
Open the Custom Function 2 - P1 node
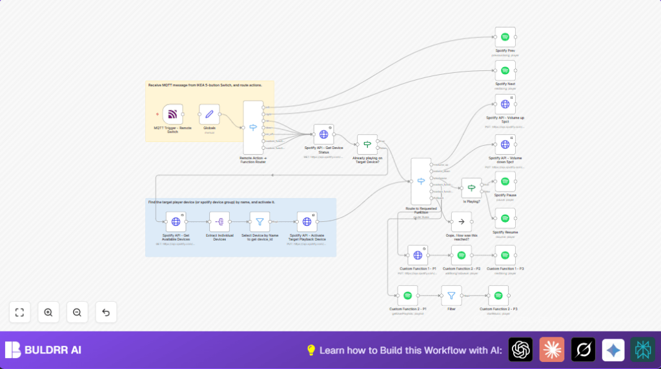[x=408, y=295]
